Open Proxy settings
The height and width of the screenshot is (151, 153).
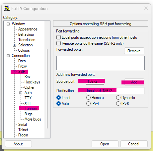point(23,66)
